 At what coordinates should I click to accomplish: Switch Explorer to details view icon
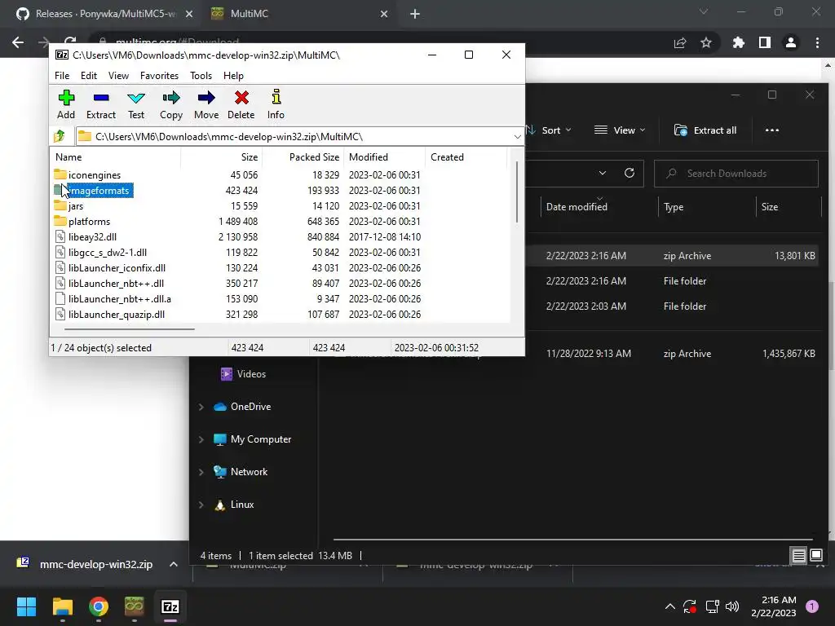799,556
